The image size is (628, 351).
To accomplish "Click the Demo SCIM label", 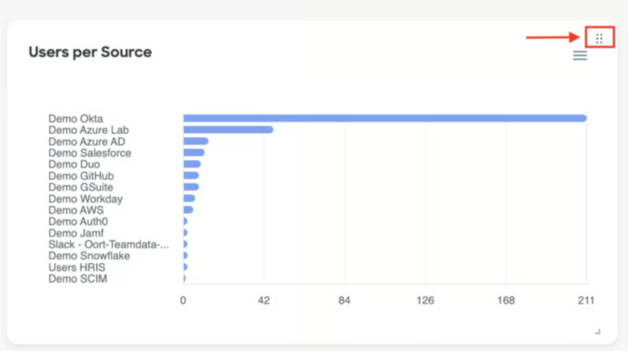I will click(78, 278).
